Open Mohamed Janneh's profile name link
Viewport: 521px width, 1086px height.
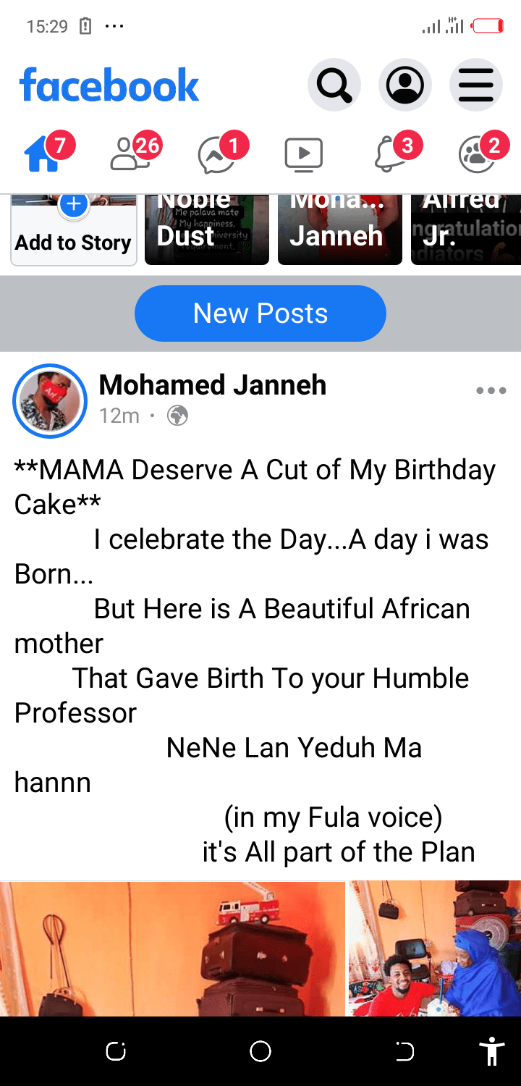pos(212,385)
